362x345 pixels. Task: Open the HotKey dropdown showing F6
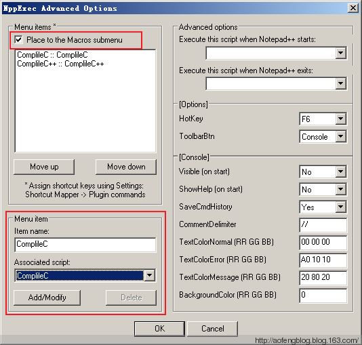323,119
